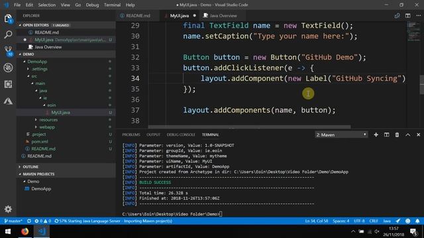This screenshot has height=238, width=424.
Task: Change language mode via Java entry
Action: (387, 221)
